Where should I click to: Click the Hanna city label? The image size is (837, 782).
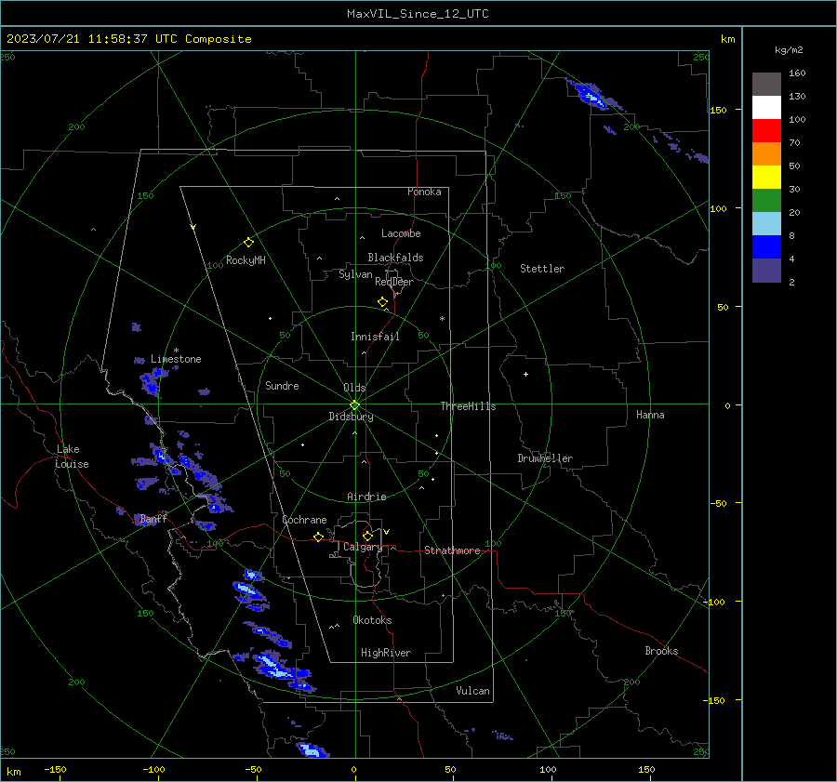pos(650,415)
